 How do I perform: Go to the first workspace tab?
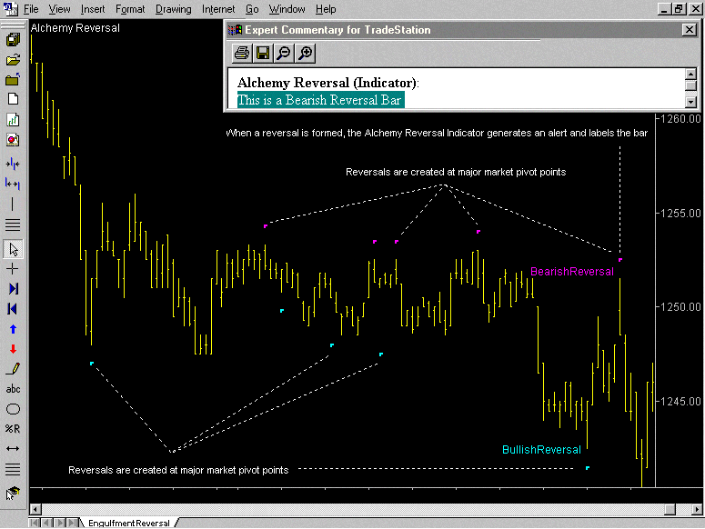35,523
